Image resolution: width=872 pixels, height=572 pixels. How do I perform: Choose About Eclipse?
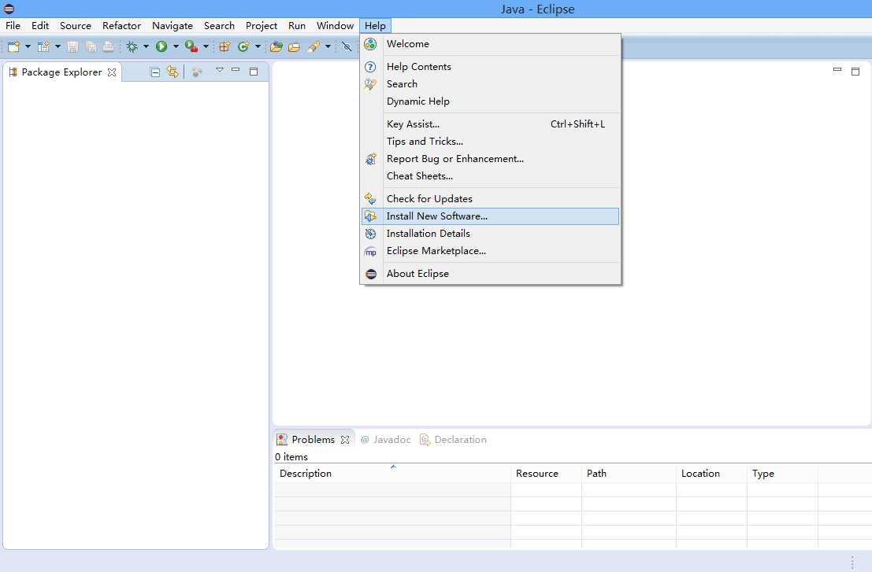(491, 273)
